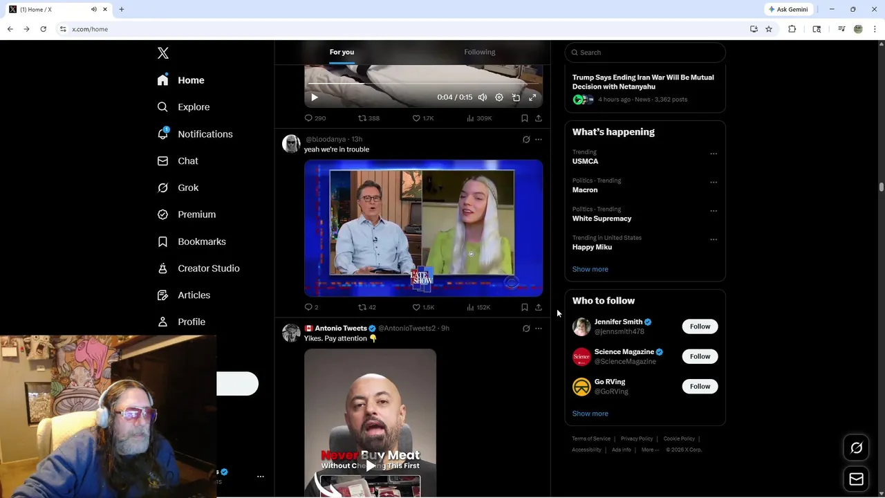Open @bloodanya's profile avatar
The image size is (885, 498).
click(x=291, y=144)
